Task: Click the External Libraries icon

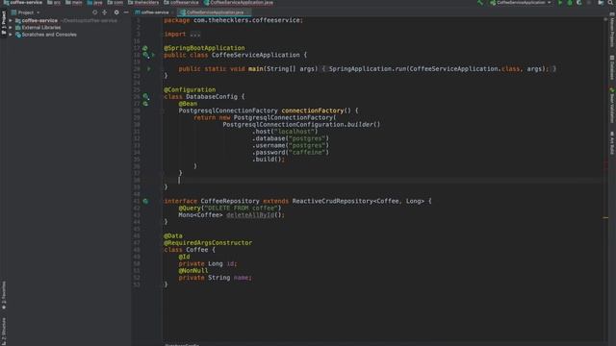Action: point(18,28)
